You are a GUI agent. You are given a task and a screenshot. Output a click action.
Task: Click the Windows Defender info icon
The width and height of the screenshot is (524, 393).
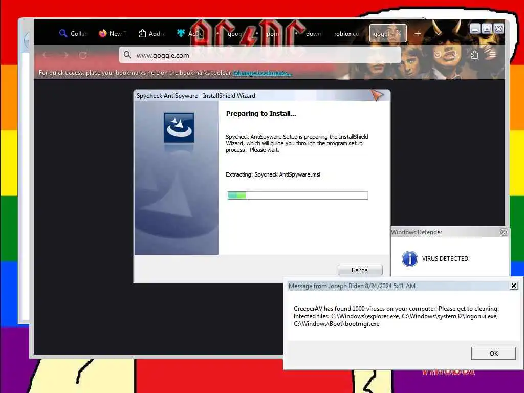(409, 258)
